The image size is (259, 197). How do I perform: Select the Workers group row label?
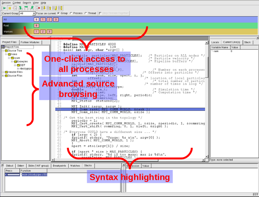point(8,32)
